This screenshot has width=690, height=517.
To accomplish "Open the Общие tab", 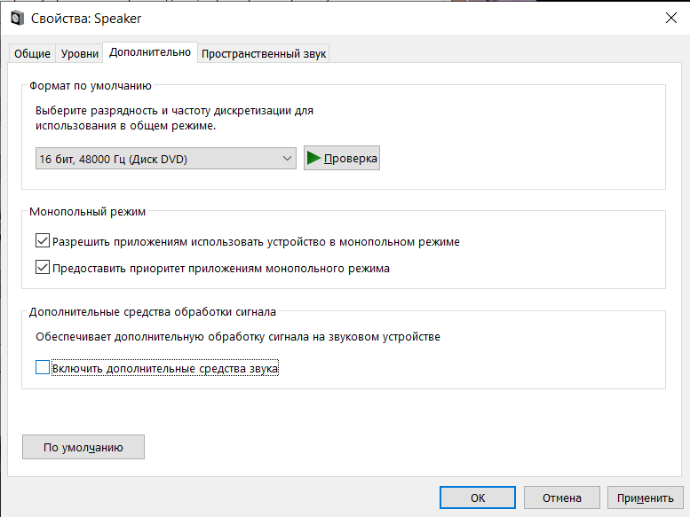I will pos(32,53).
